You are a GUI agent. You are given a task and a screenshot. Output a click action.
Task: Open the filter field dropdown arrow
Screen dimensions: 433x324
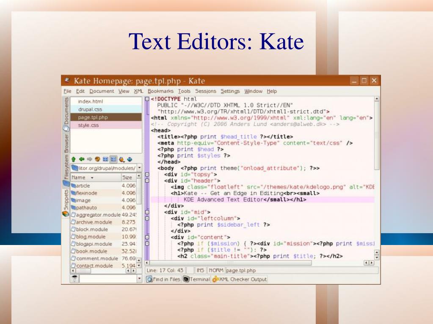[x=139, y=278]
